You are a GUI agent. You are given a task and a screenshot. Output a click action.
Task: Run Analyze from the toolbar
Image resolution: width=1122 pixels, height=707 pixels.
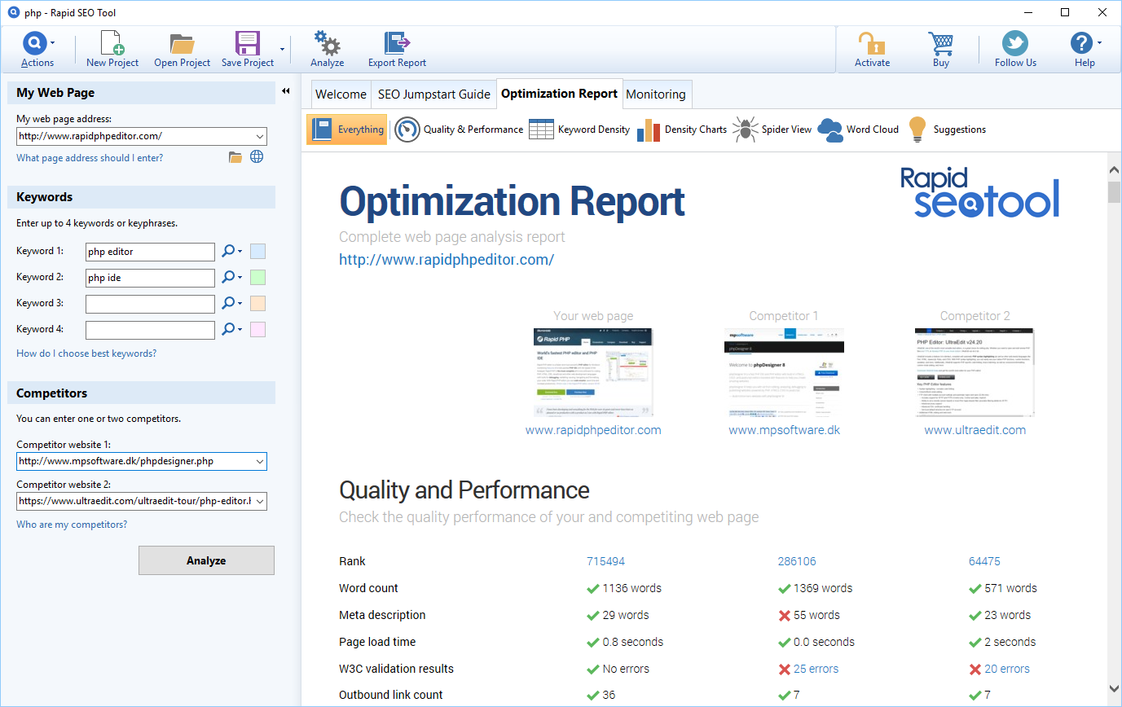pyautogui.click(x=327, y=48)
